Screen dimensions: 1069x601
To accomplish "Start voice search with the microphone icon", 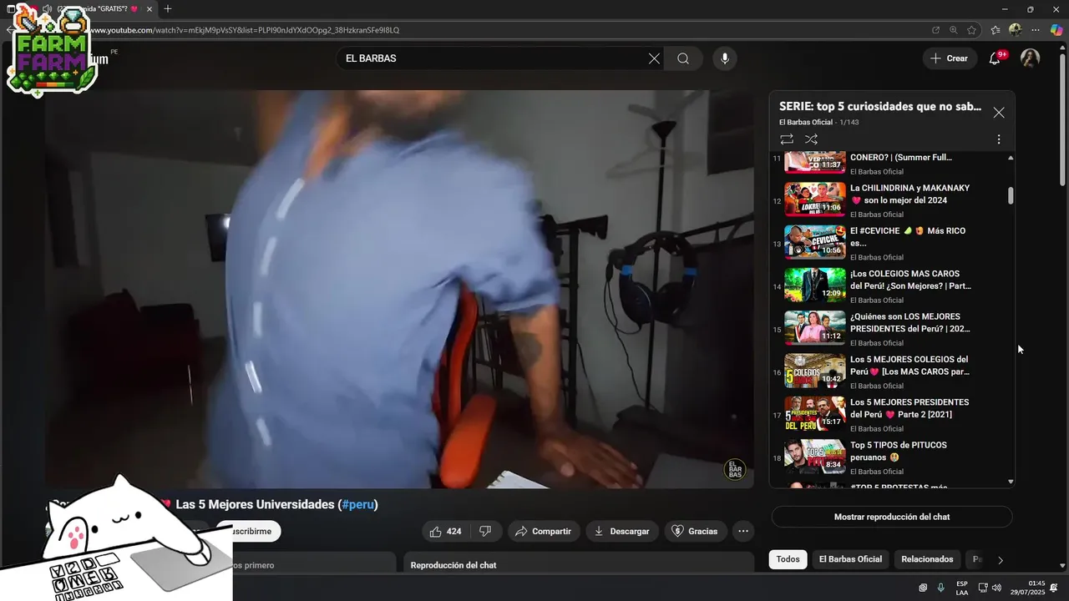I will 725,58.
